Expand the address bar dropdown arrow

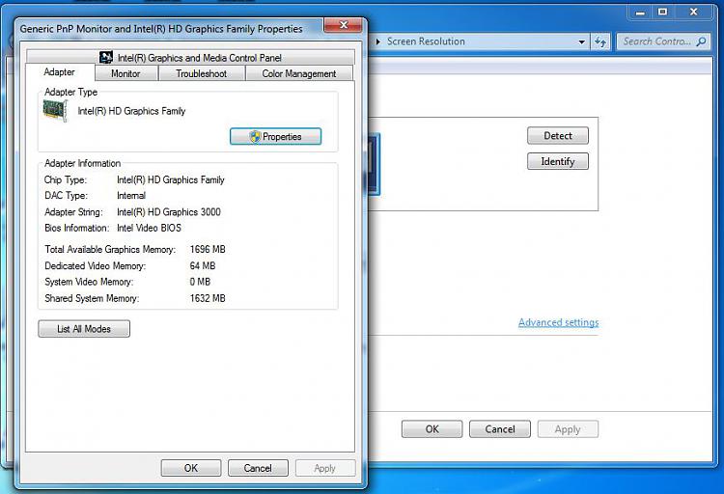(x=582, y=41)
